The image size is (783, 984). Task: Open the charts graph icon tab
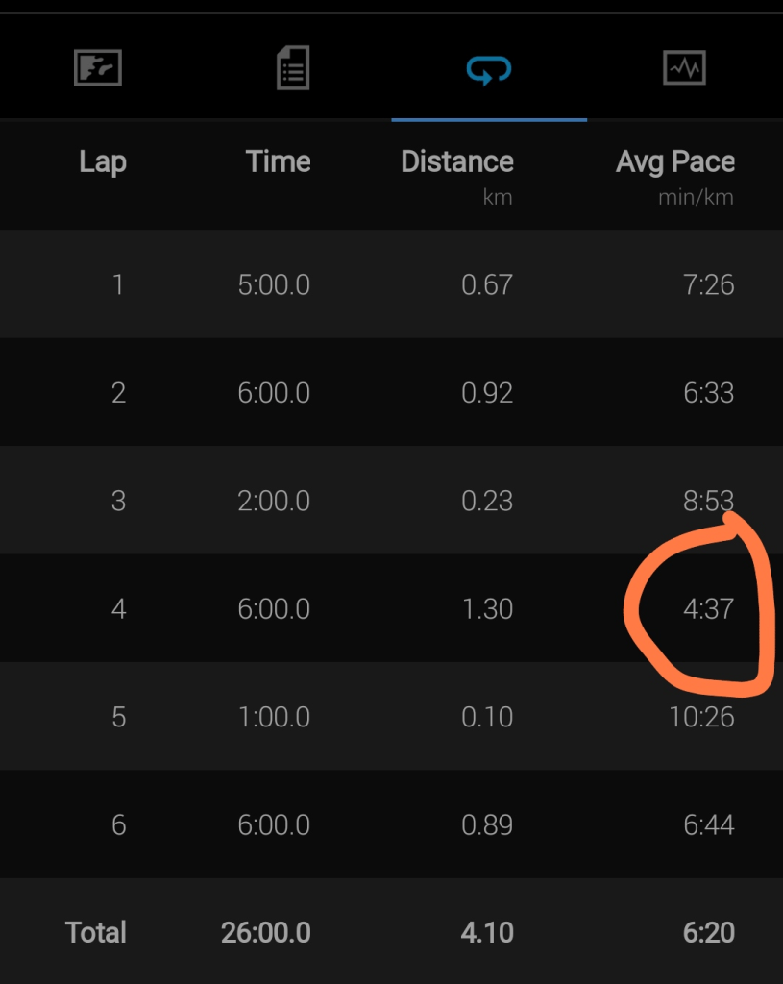click(x=684, y=68)
